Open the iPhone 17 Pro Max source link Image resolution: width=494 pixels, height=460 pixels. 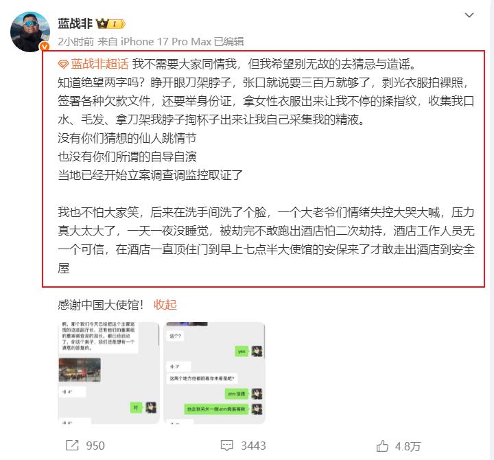coord(166,42)
